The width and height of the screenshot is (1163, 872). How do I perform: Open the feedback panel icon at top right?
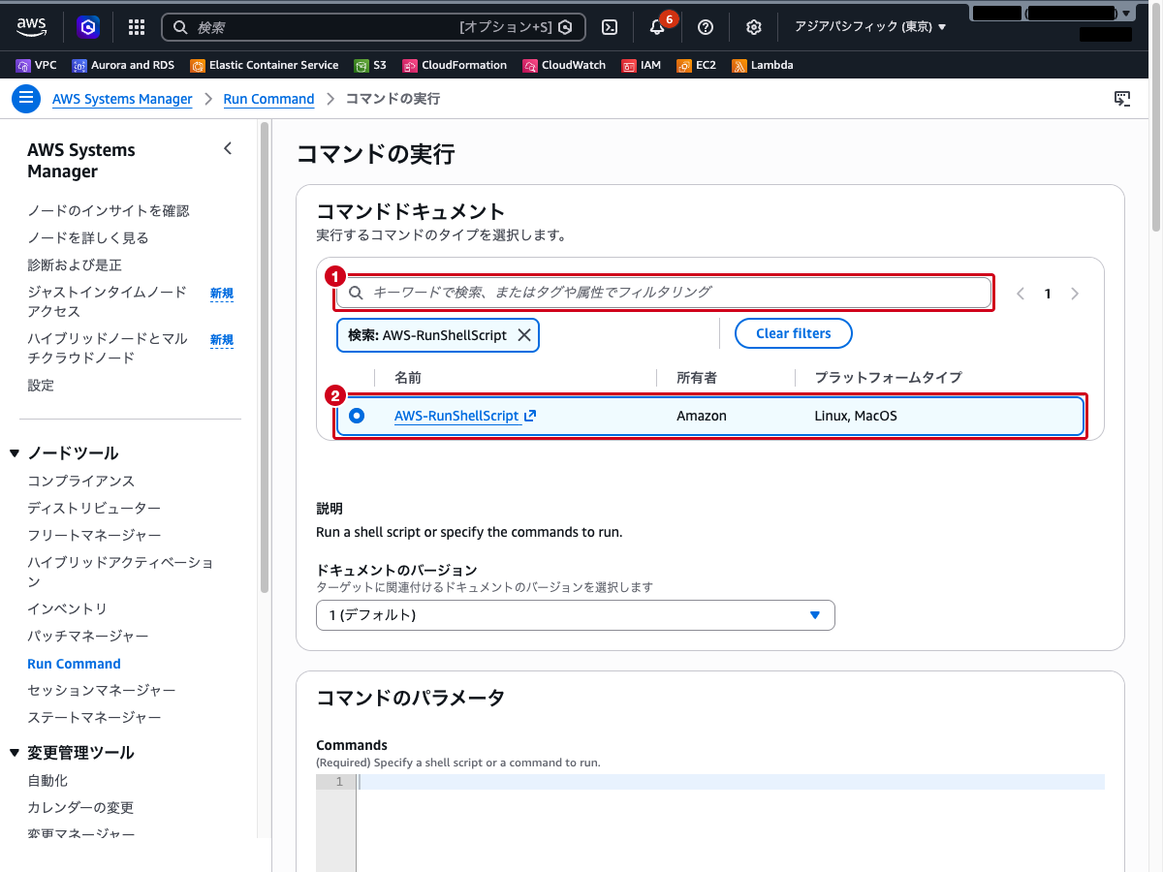coord(1122,99)
